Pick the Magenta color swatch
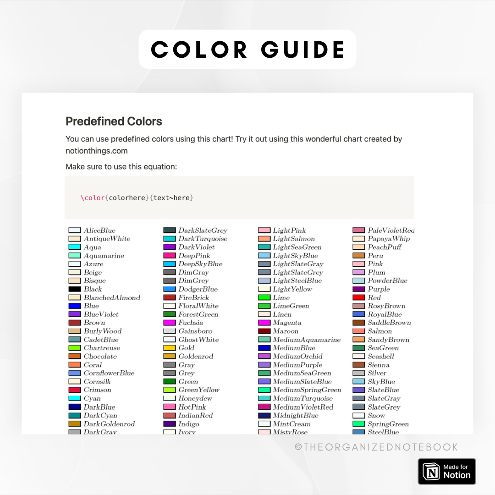 coord(264,323)
